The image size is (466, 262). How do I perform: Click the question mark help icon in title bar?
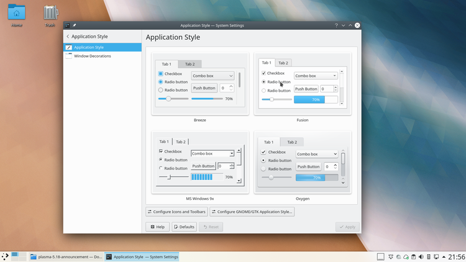pos(336,25)
